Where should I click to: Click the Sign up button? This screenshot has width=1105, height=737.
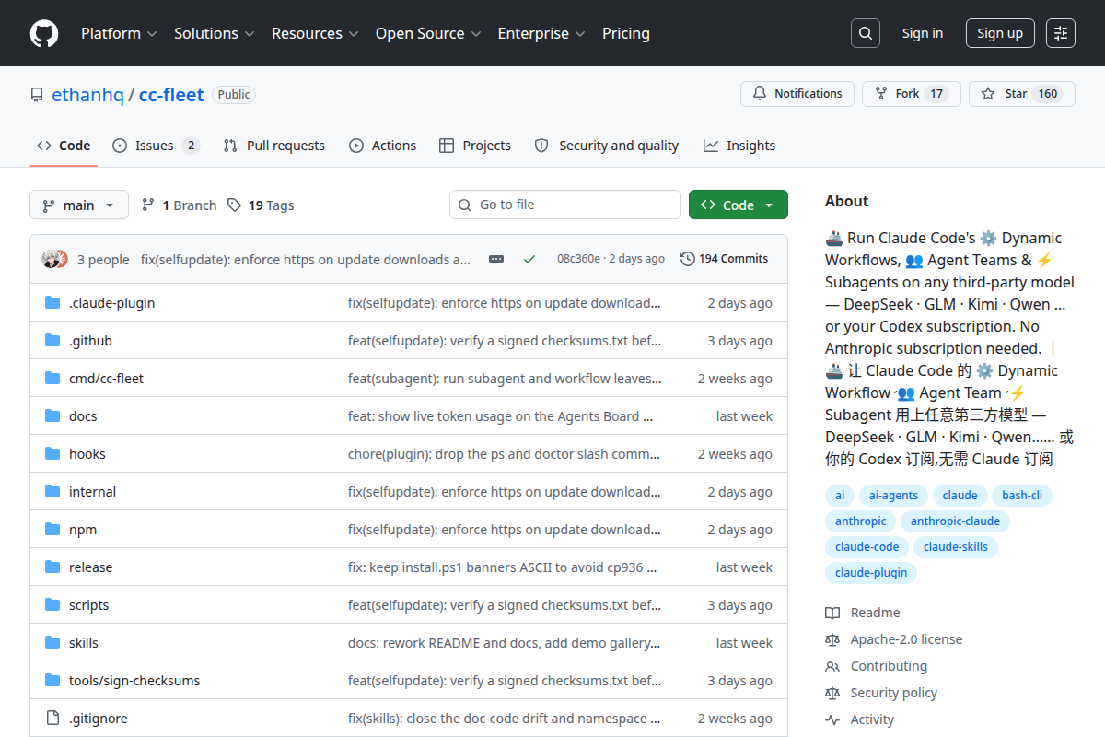1000,33
